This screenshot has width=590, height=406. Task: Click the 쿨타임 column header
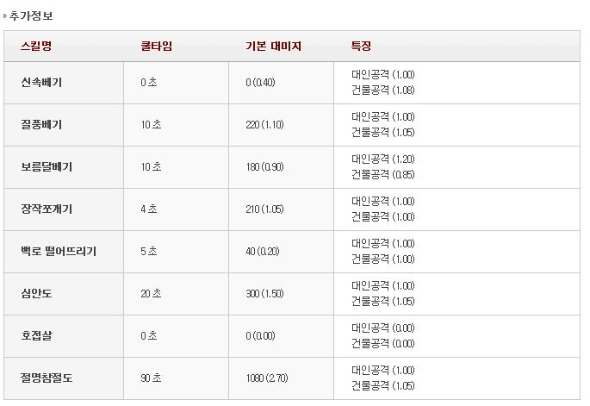(157, 46)
